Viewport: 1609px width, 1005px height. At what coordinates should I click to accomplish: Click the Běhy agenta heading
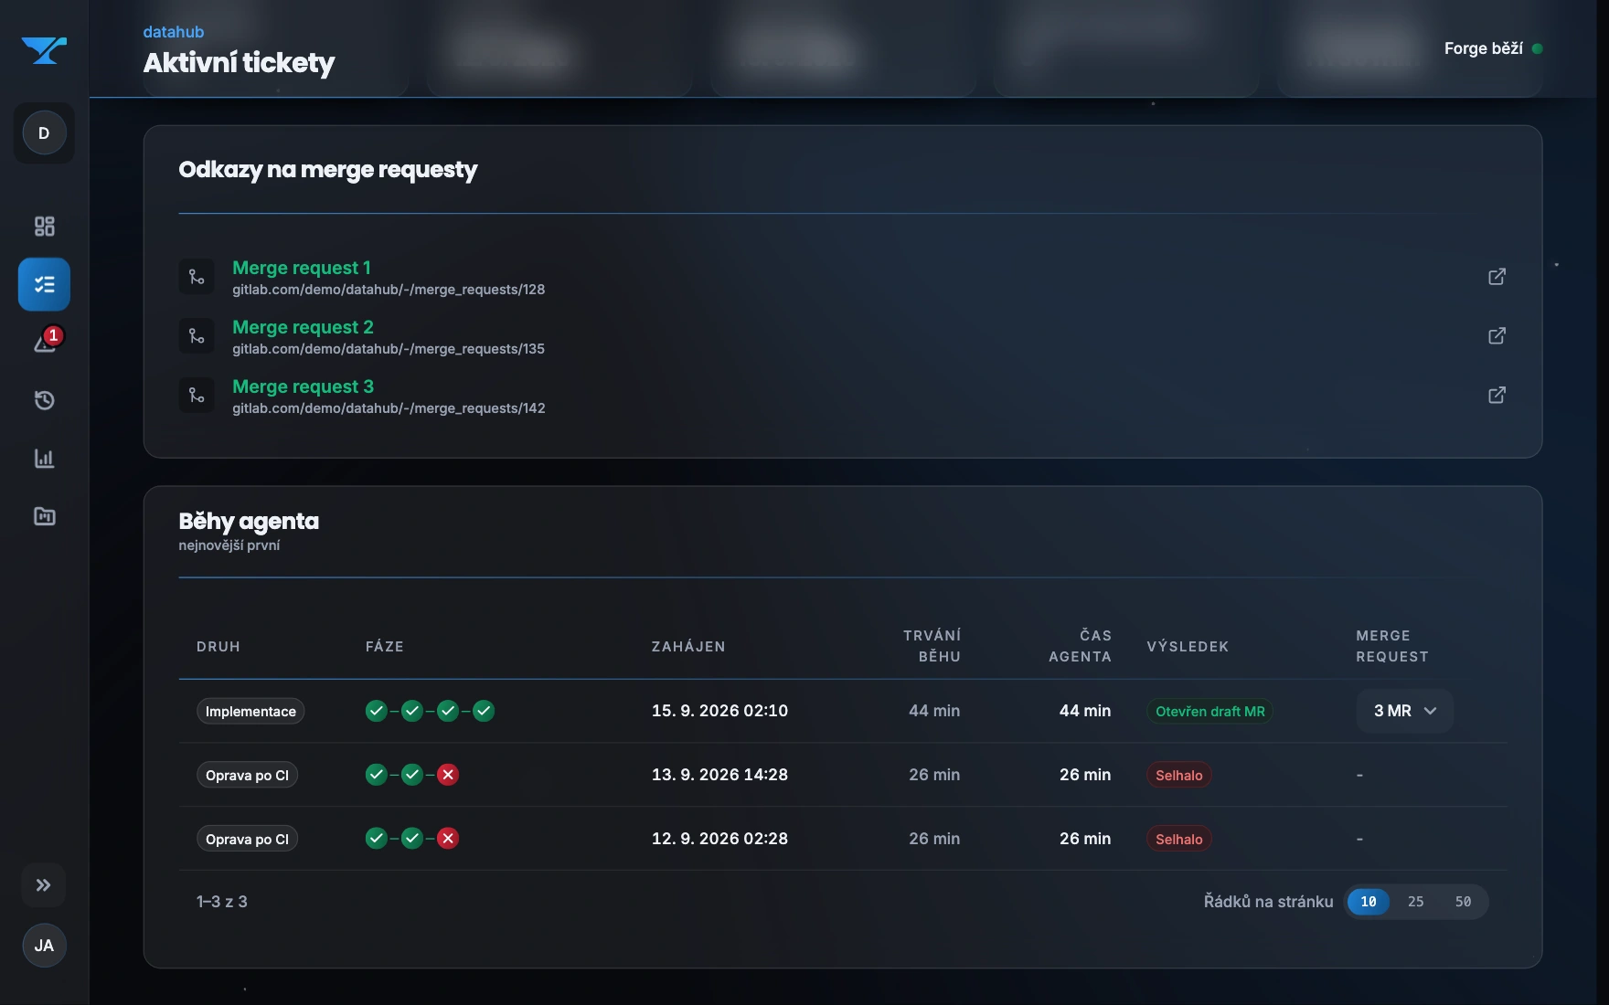[x=249, y=522]
